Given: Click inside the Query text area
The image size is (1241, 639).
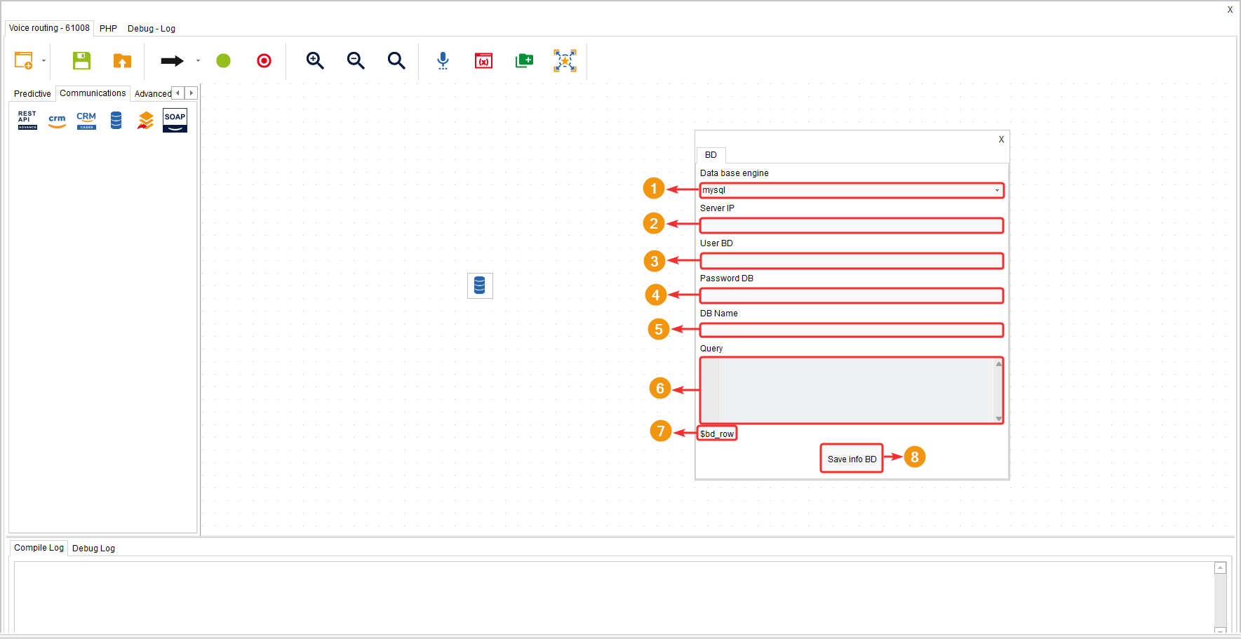Looking at the screenshot, I should (852, 390).
